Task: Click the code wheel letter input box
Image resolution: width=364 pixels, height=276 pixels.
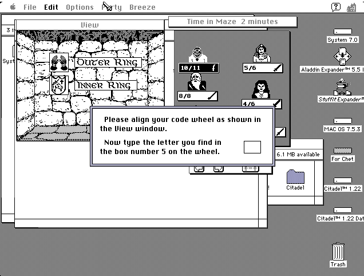Action: (252, 147)
